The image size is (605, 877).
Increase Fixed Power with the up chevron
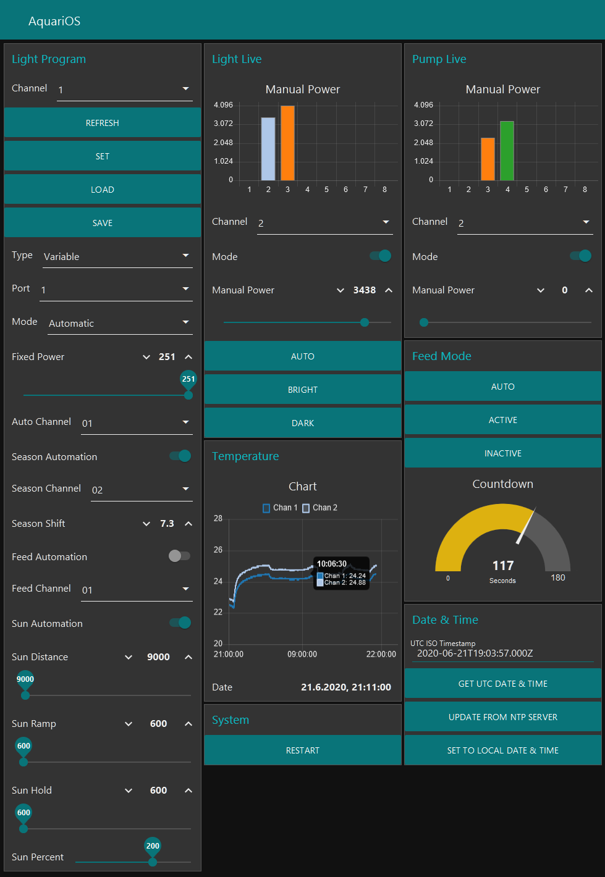click(x=188, y=356)
